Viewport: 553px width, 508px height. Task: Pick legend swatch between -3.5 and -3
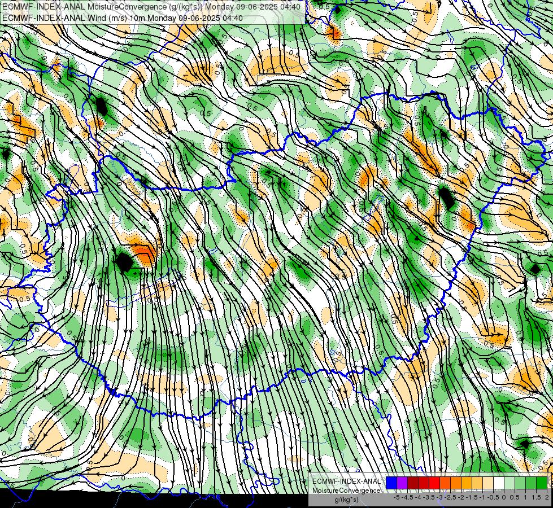click(x=434, y=483)
